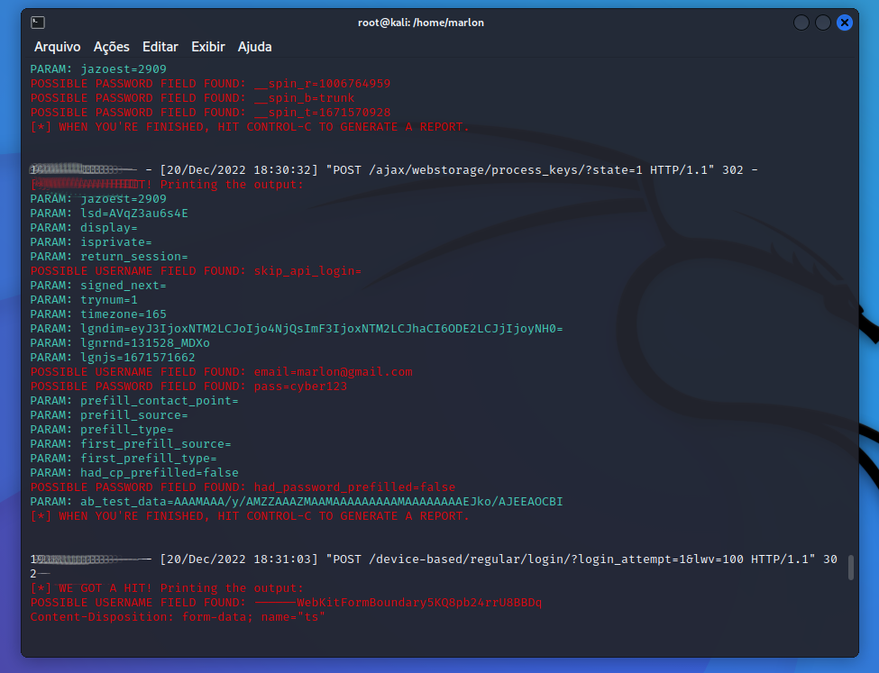This screenshot has height=673, width=879.
Task: Click the terminal vertical scrollbar handle
Action: pos(850,568)
